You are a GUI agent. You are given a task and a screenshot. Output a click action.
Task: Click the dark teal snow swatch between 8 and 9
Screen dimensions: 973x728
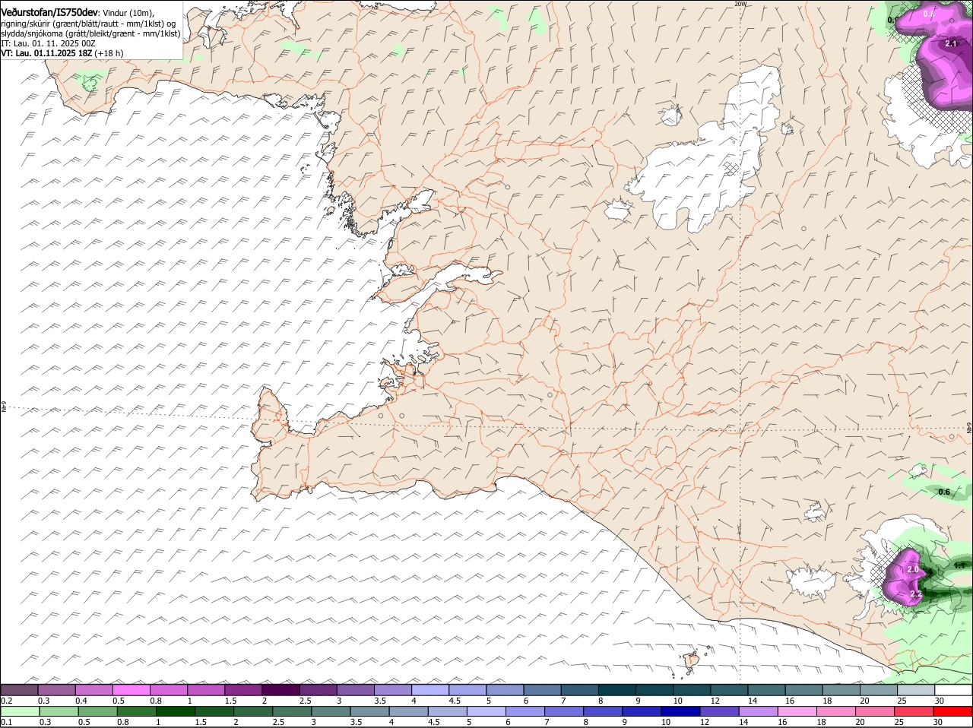617,690
